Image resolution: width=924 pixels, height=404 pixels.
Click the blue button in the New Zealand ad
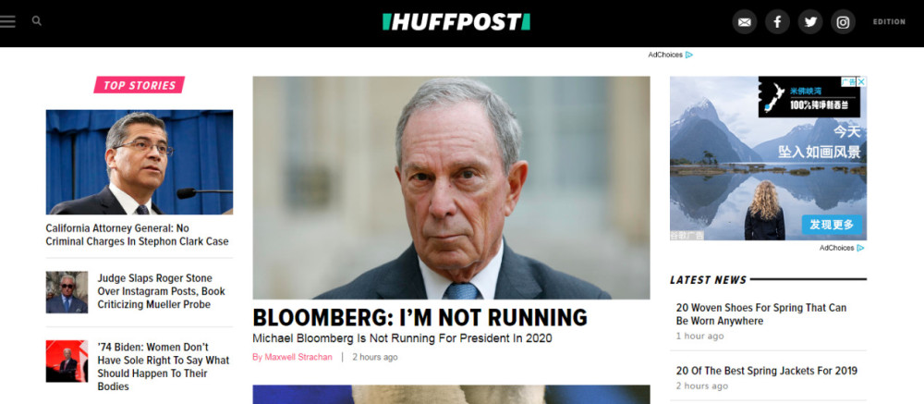pos(832,225)
